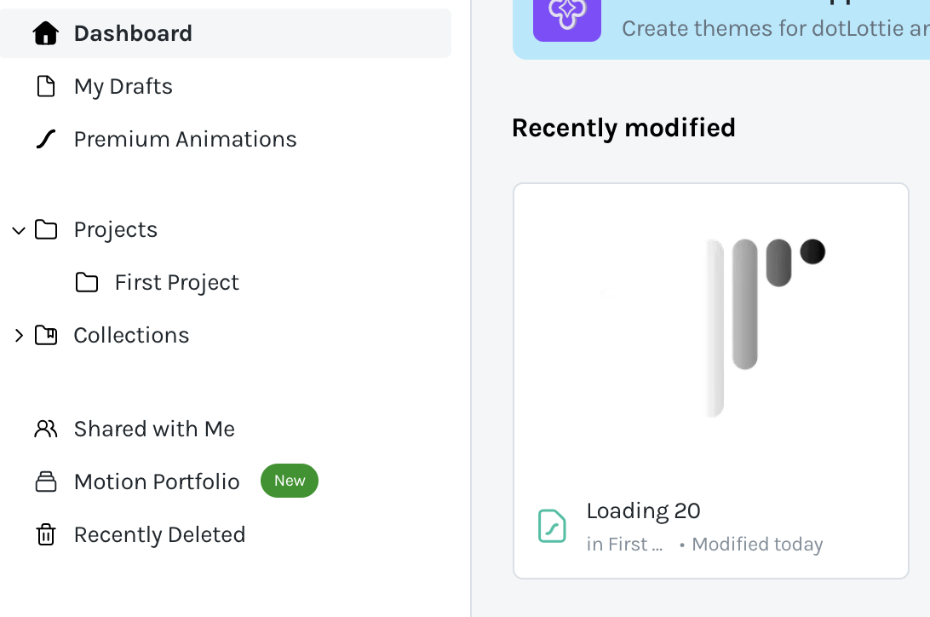Screen dimensions: 930x617
Task: Click the Collections bookmark folder icon
Action: click(46, 335)
